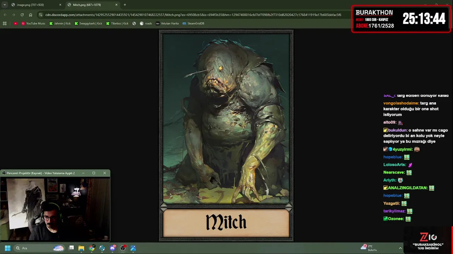Screen dimensions: 453x254
Task: Open the Tibetius | Kick bookmark
Action: pos(117,23)
